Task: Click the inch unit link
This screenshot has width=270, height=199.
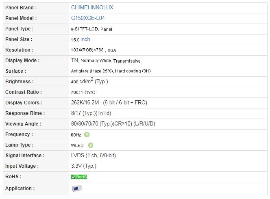Action: point(85,39)
